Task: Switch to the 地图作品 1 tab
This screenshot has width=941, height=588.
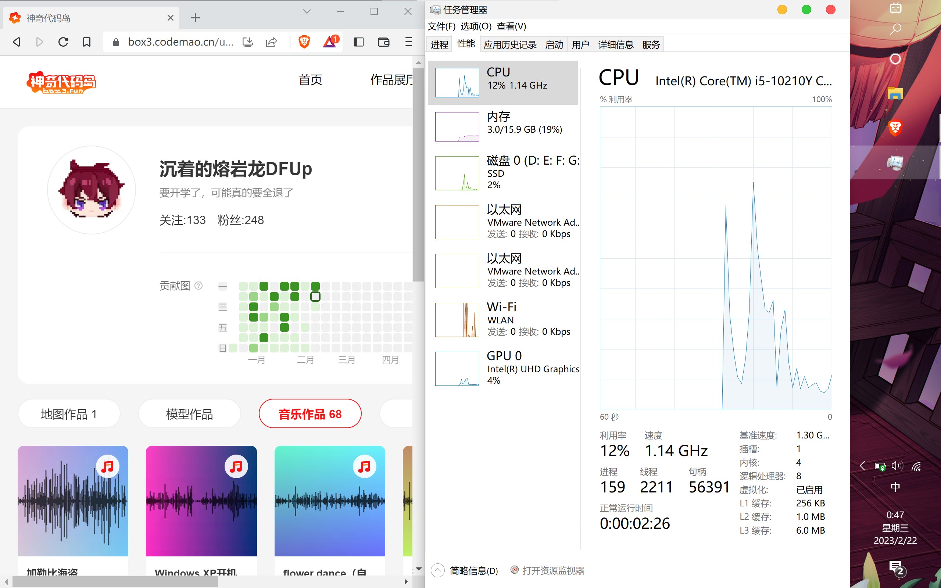Action: pyautogui.click(x=69, y=414)
